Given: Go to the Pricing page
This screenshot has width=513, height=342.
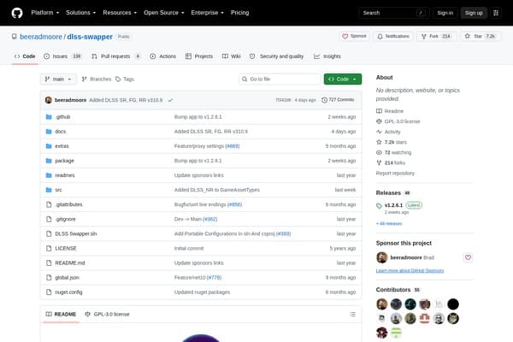Looking at the screenshot, I should pyautogui.click(x=239, y=13).
